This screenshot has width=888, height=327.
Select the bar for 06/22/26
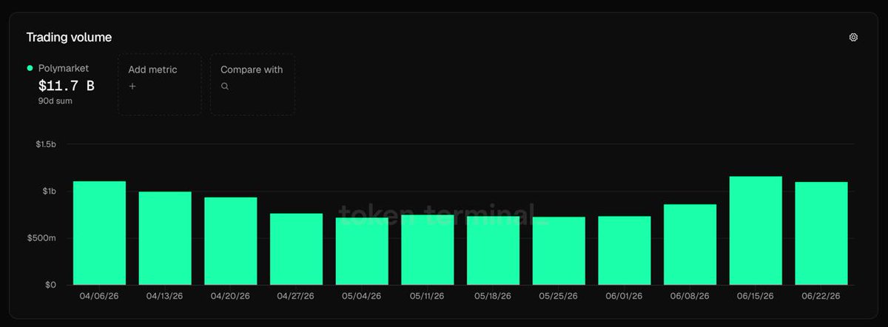[821, 234]
